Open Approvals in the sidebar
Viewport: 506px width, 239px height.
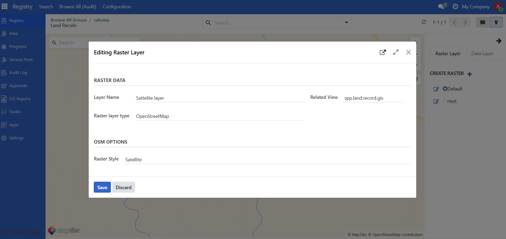(23, 86)
